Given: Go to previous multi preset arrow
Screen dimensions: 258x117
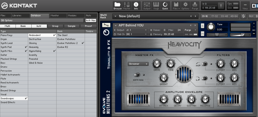Looking at the screenshot, I should [191, 16].
